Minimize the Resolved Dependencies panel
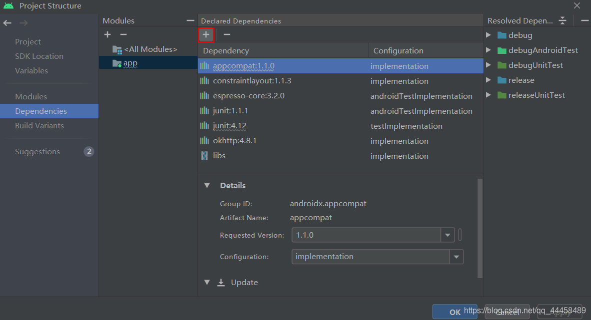Screen dimensions: 591x320 (x=584, y=20)
